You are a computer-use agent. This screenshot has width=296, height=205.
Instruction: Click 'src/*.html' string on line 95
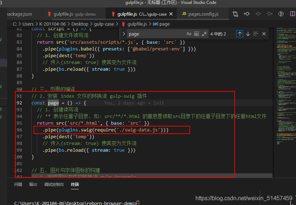[x=83, y=123]
